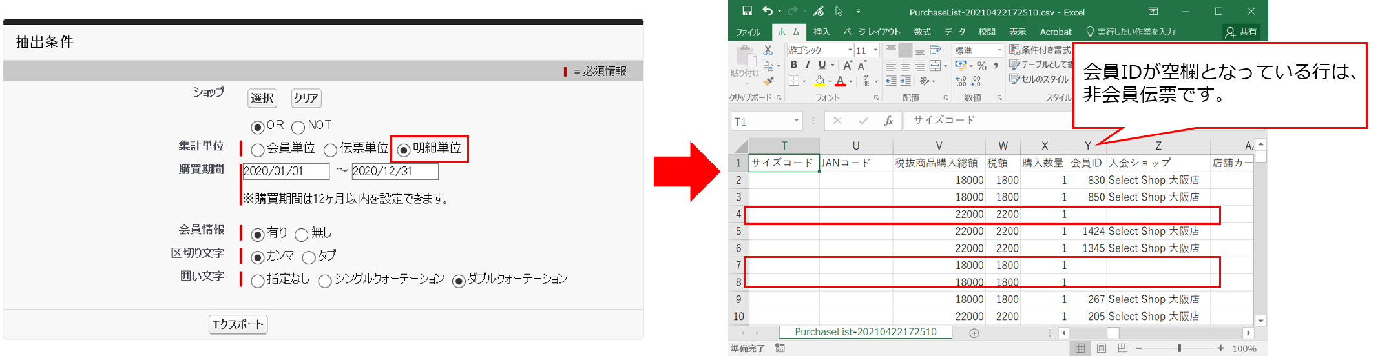This screenshot has height=356, width=1380.
Task: Switch to the データ ribbon tab
Action: [954, 32]
